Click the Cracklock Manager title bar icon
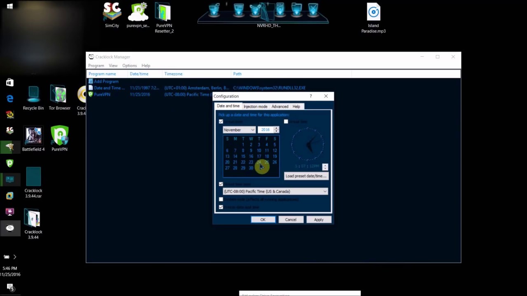Screen dimensions: 527x296 91,57
